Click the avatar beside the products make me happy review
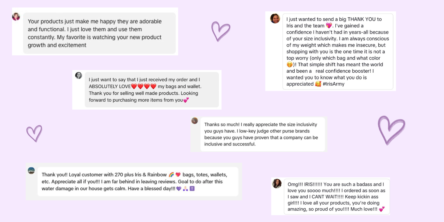Image resolution: width=444 pixels, height=222 pixels. click(16, 17)
